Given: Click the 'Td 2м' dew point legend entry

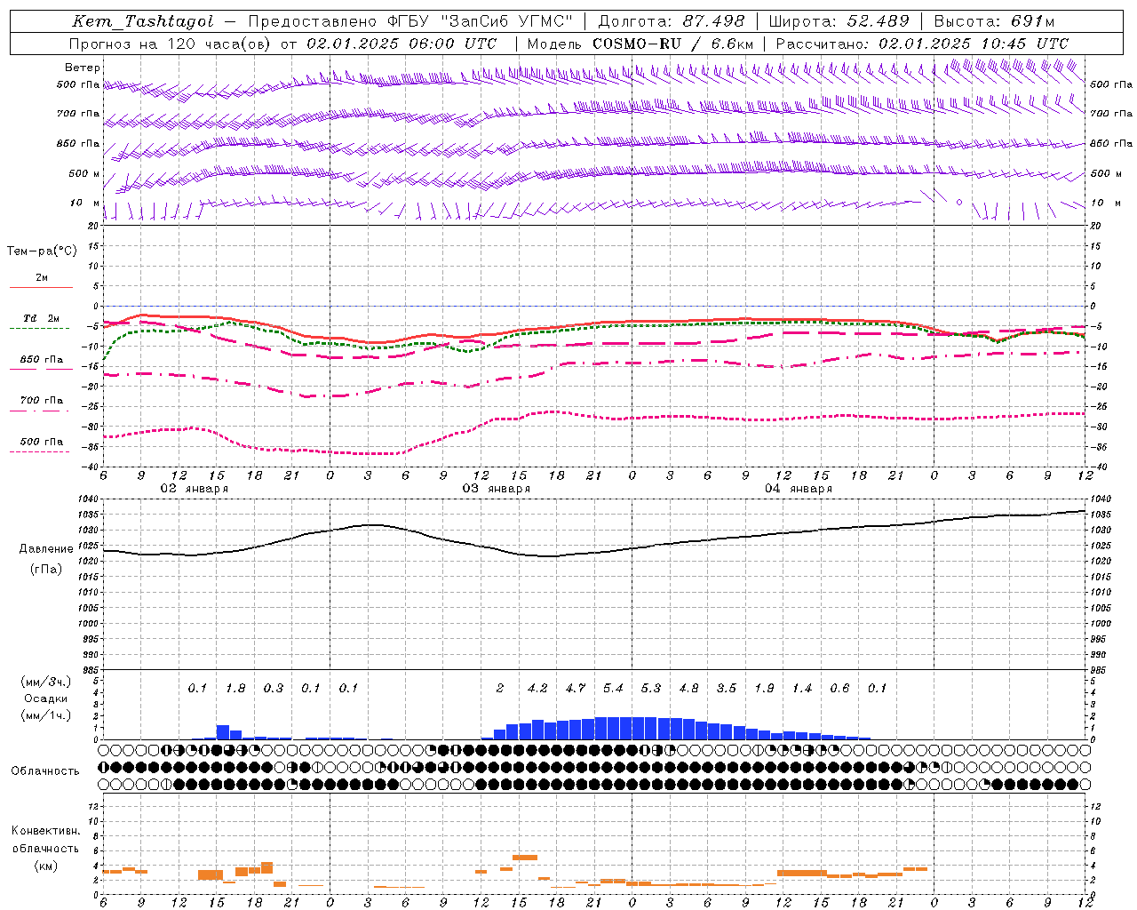Looking at the screenshot, I should [42, 318].
